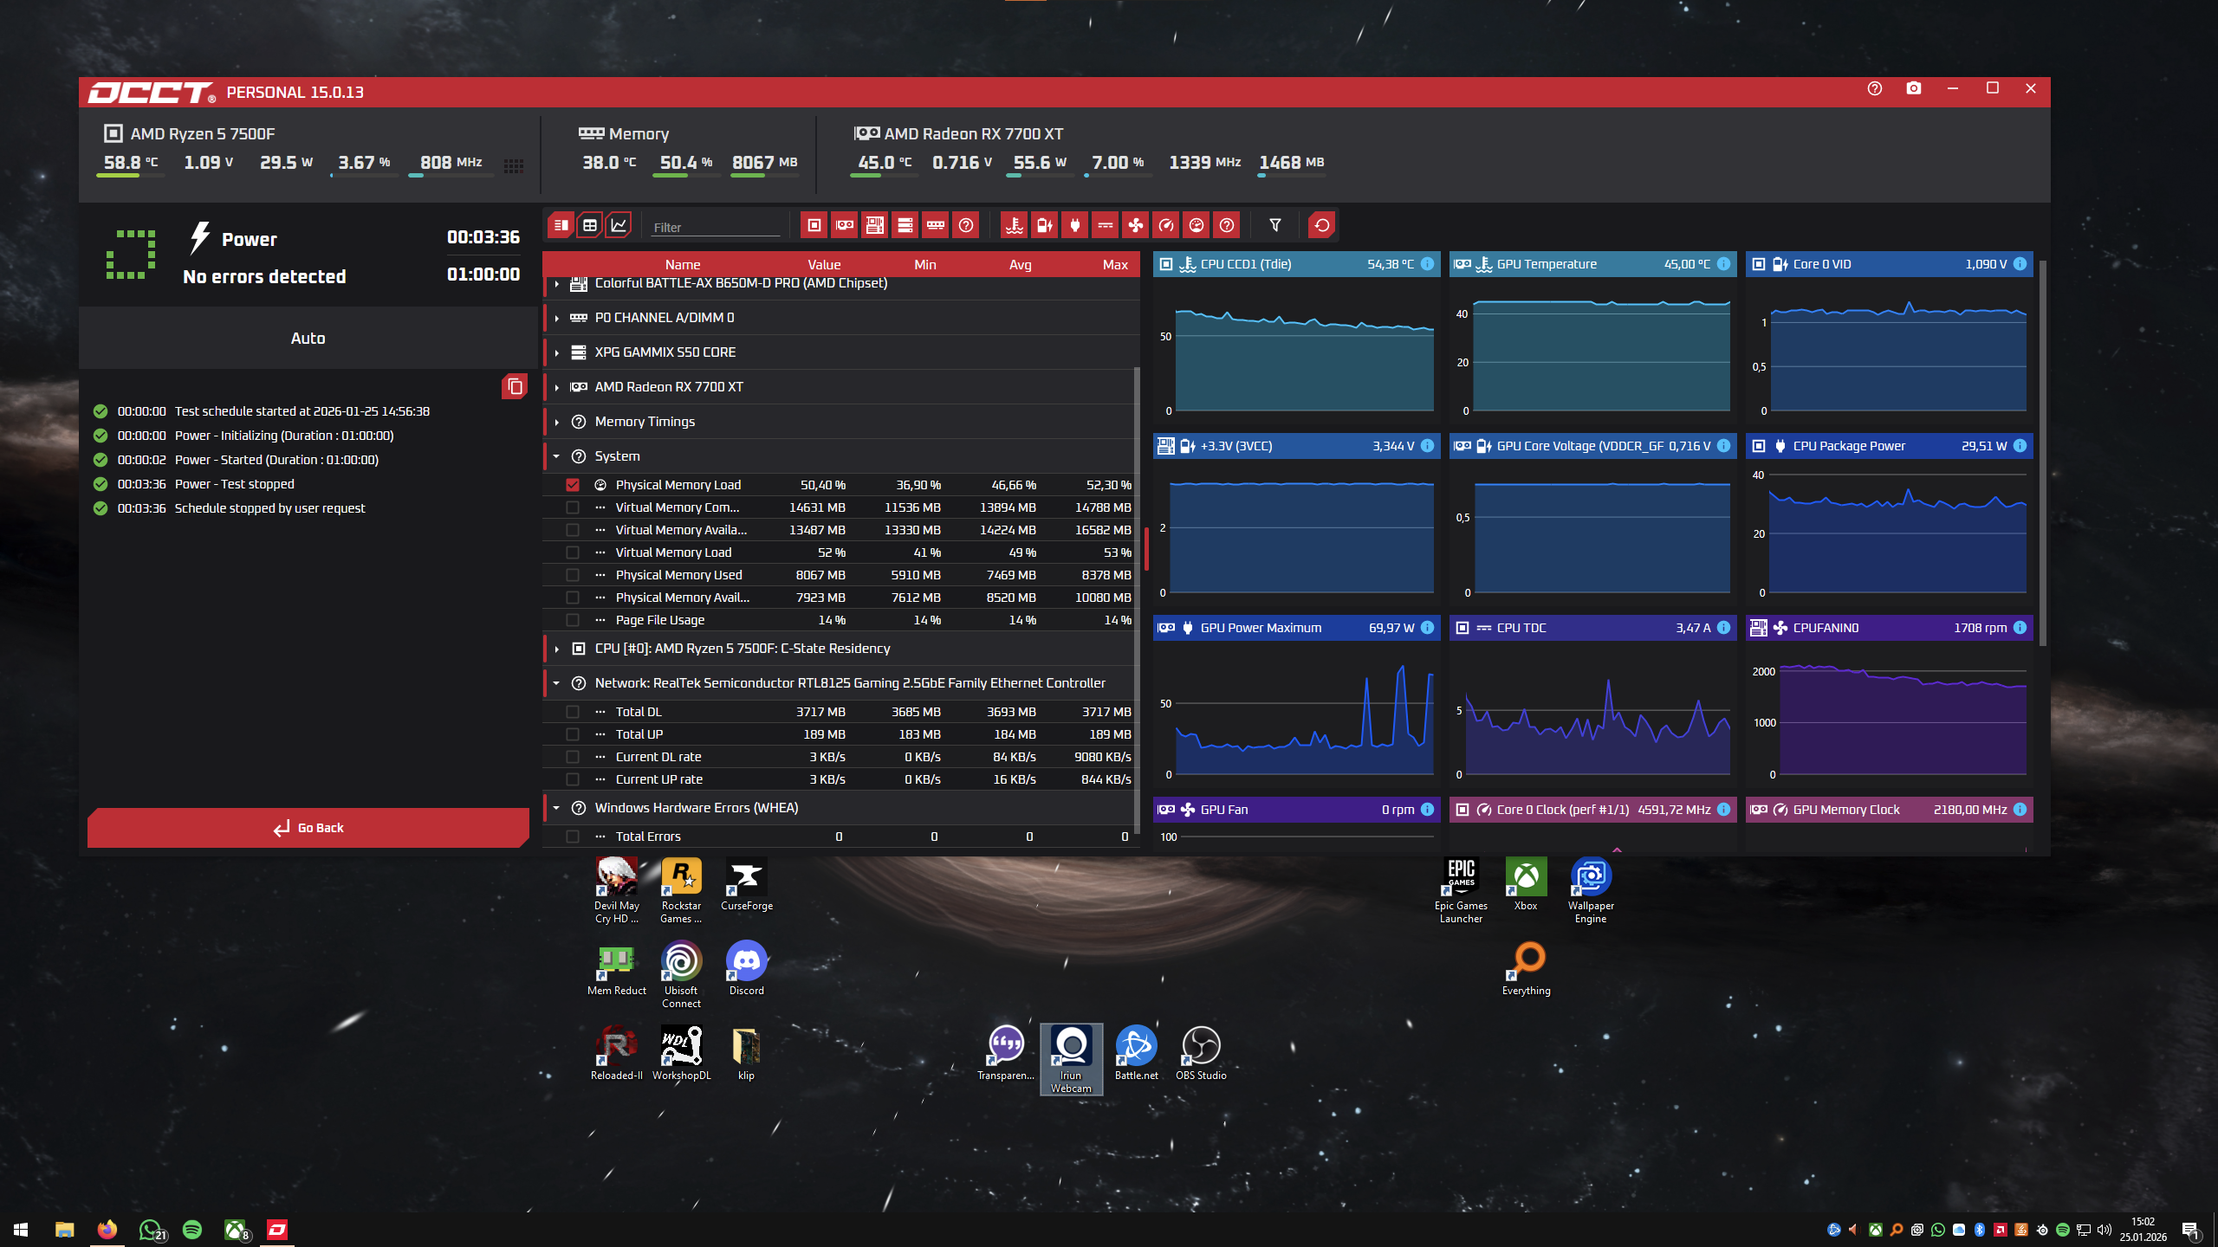Check the Total UP checkbox
2218x1247 pixels.
[573, 734]
